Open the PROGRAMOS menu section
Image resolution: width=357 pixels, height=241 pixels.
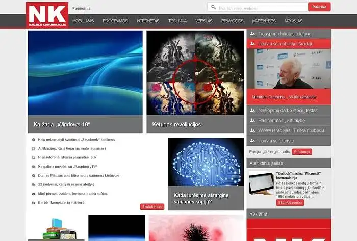tap(115, 21)
